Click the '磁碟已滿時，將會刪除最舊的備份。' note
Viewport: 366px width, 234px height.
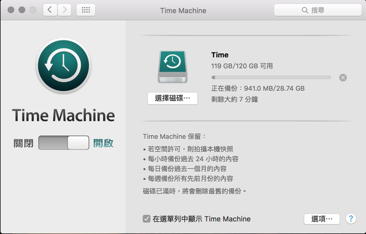(195, 191)
